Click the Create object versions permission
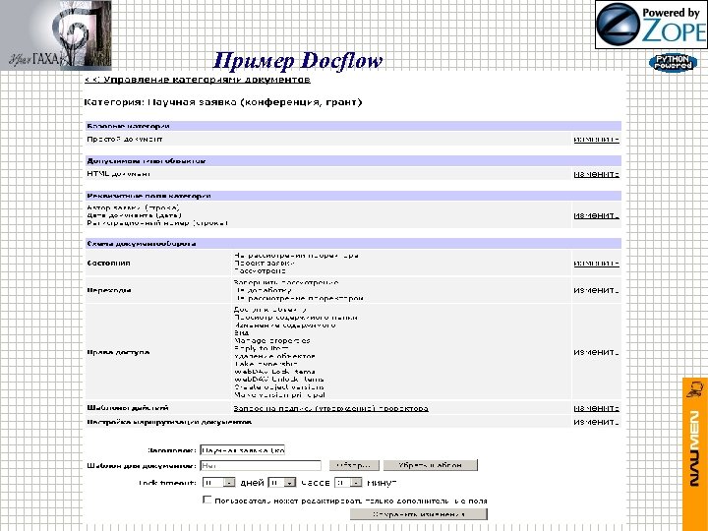Viewport: 708px width, 531px height. (279, 387)
